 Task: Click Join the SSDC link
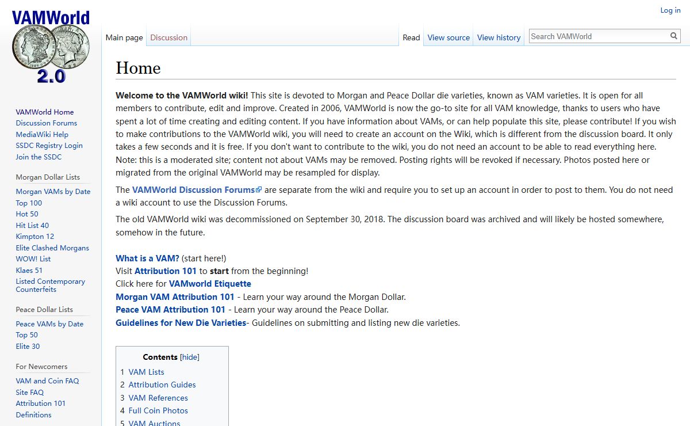(x=39, y=157)
